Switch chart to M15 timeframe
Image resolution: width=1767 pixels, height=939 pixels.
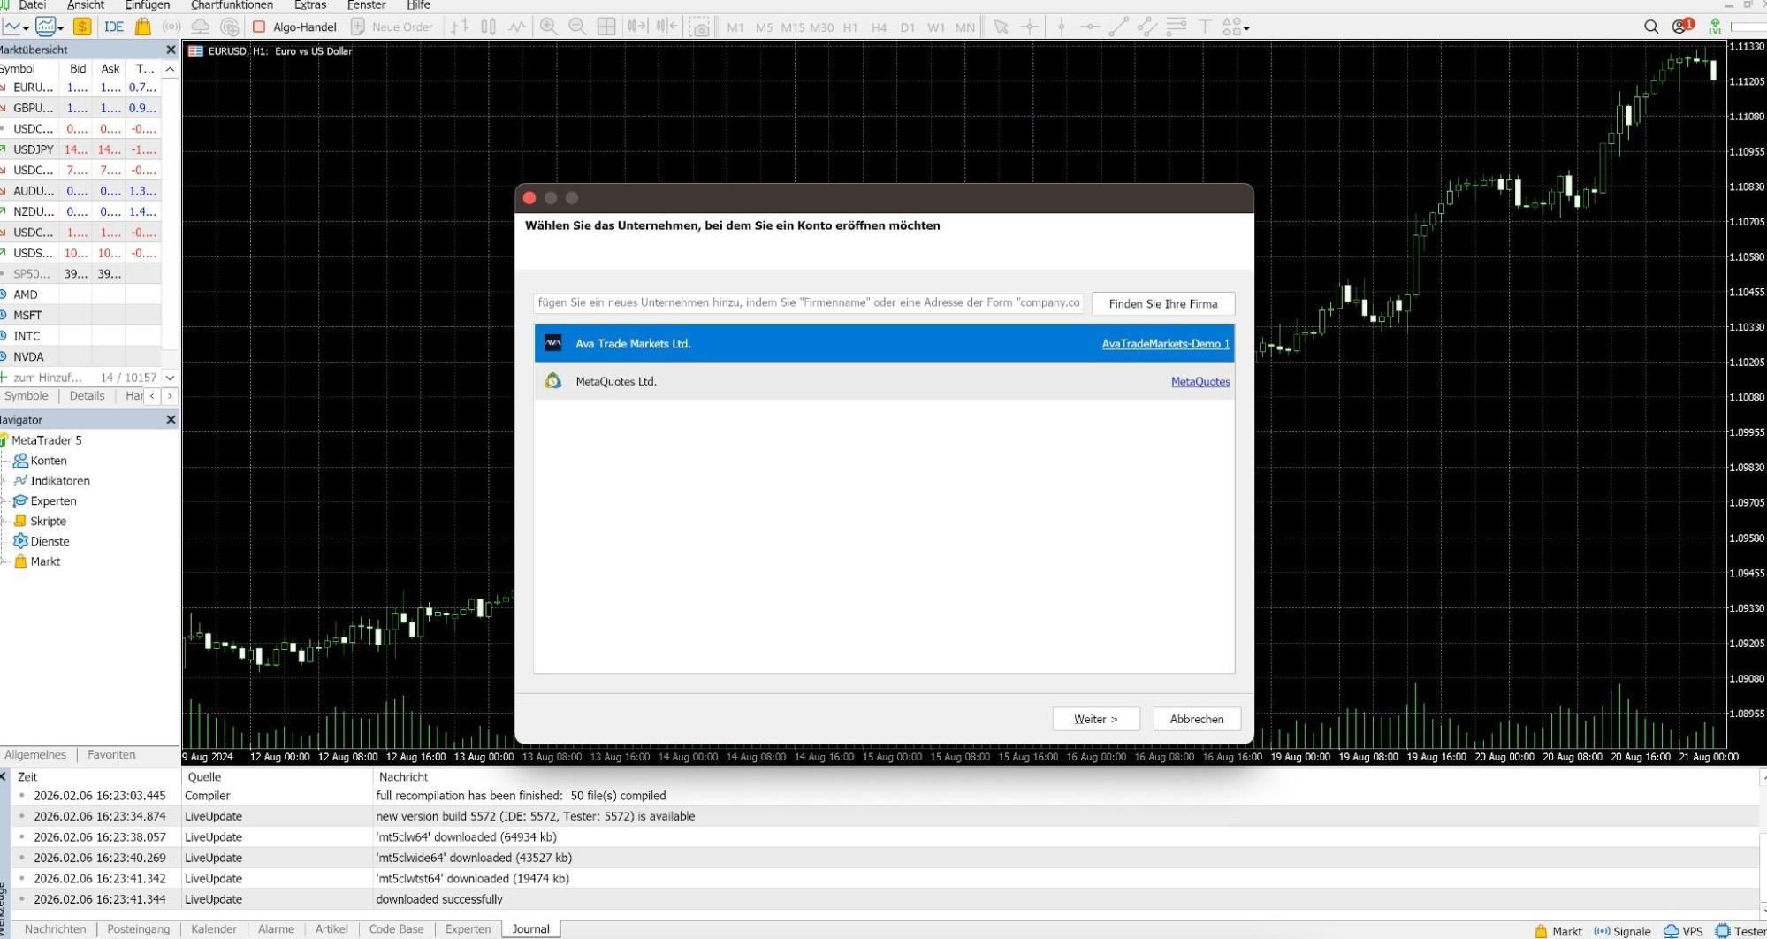[x=792, y=27]
